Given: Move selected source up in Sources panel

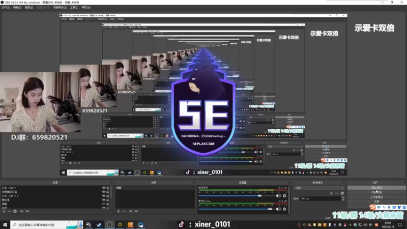Looking at the screenshot, I should pyautogui.click(x=22, y=211).
